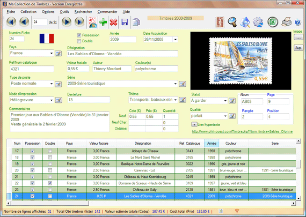Screen dimensions: 306x217
Task: Edit Statut list icon
Action: click(232, 101)
